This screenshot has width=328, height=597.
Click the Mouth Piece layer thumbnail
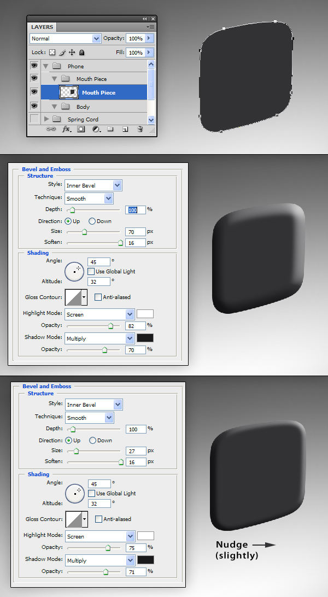coord(69,92)
